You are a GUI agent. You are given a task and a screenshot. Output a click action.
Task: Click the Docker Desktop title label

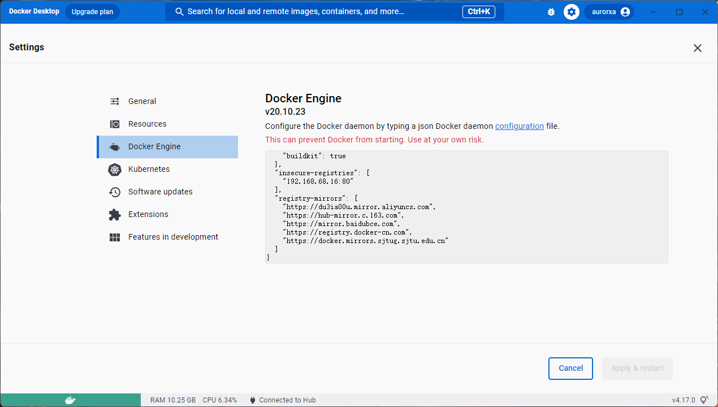[34, 11]
